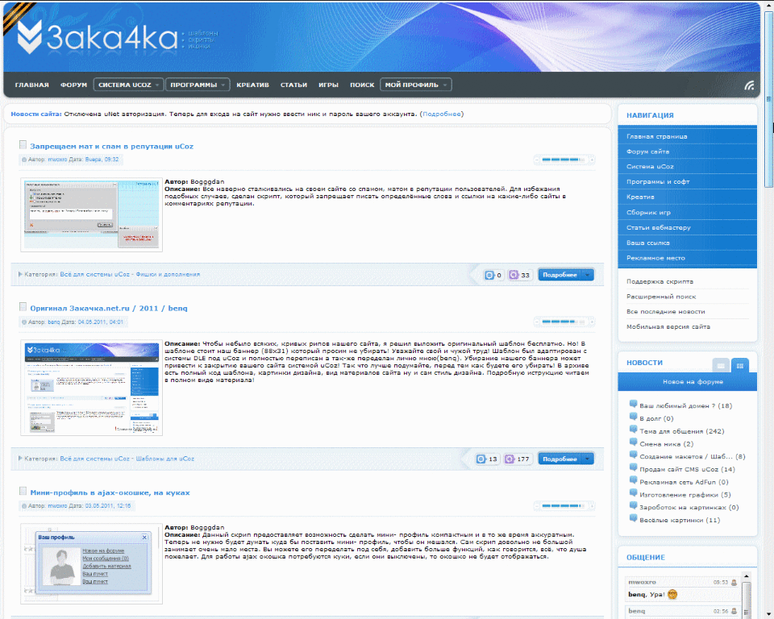Click views icon showing 177
This screenshot has width=774, height=619.
511,459
